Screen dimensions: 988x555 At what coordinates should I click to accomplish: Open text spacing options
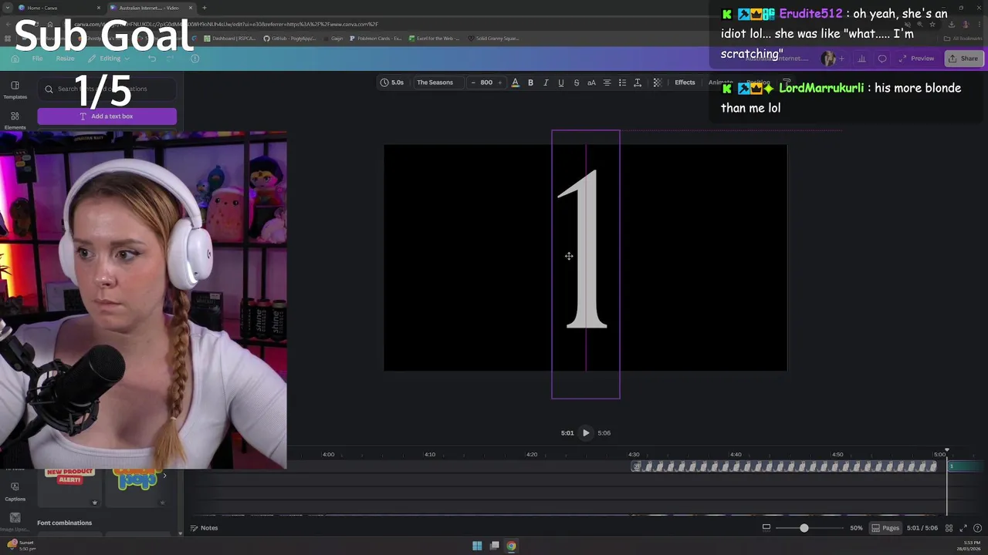click(x=638, y=82)
